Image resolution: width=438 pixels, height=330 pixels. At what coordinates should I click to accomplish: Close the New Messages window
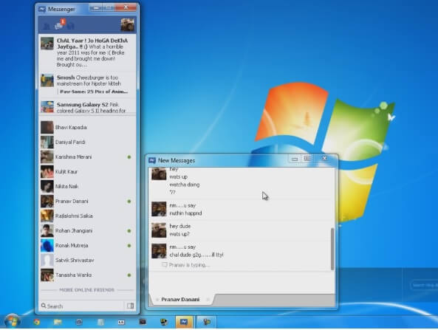[x=324, y=158]
